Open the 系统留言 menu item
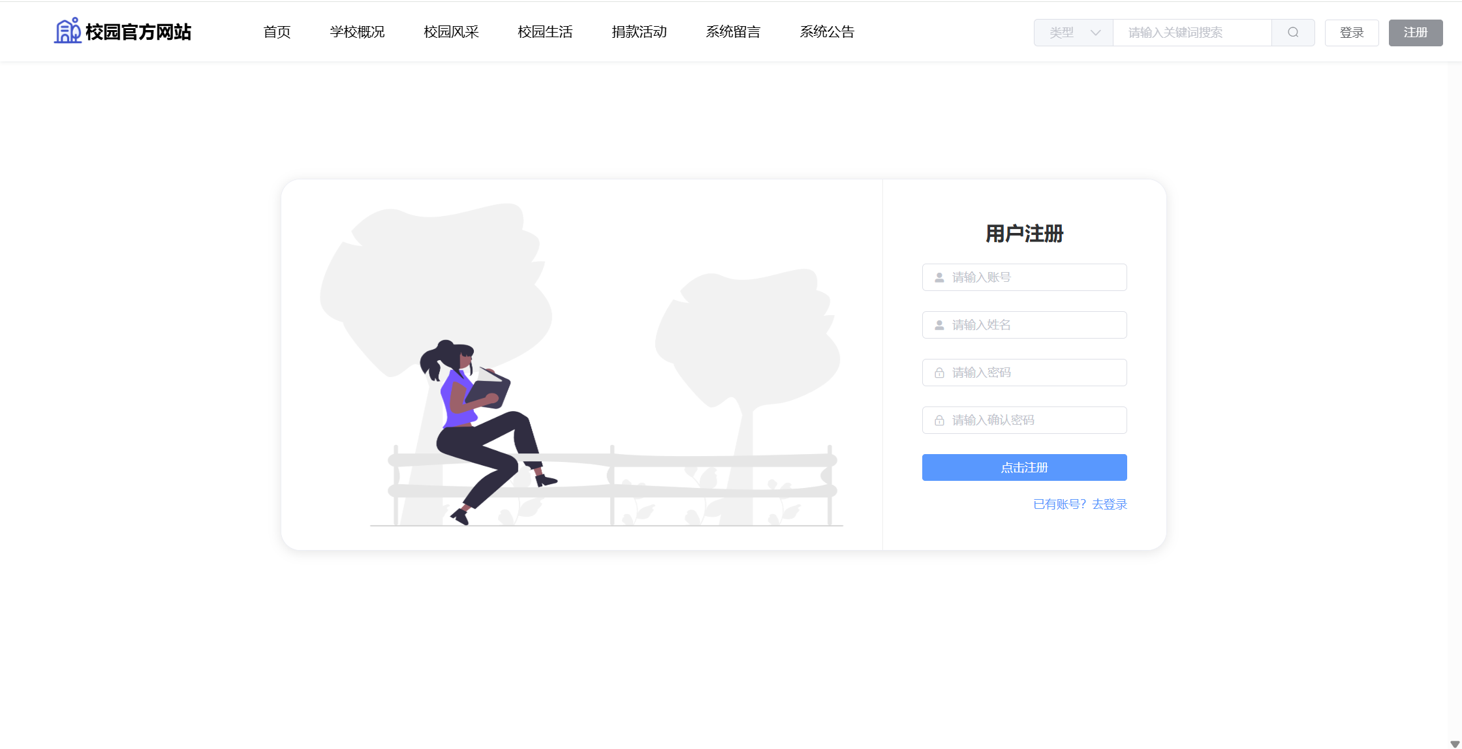 coord(733,32)
